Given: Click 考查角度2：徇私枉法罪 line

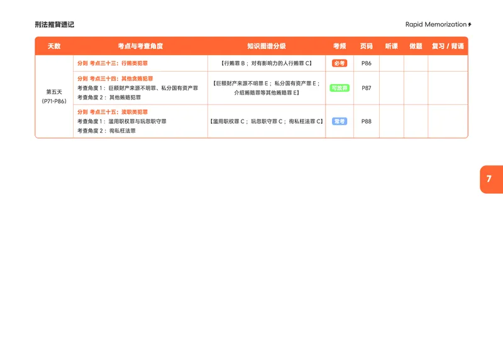Looking at the screenshot, I should click(106, 131).
